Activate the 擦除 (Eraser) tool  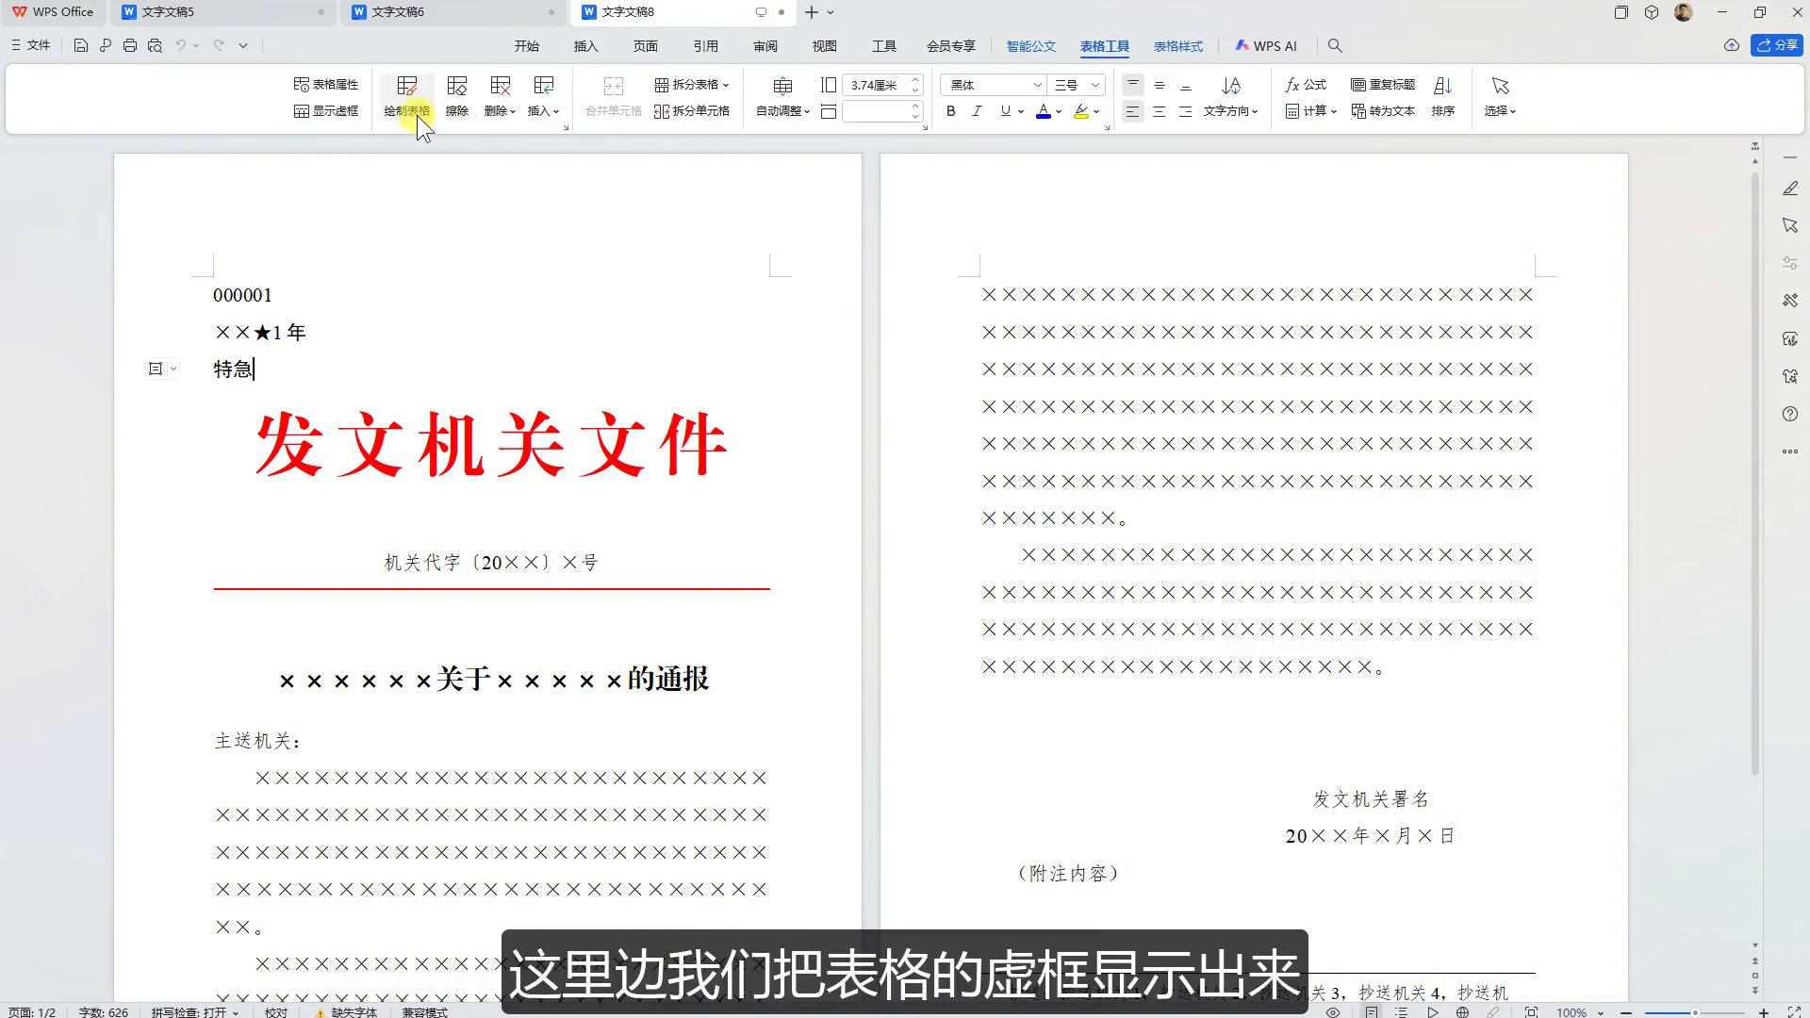[x=456, y=97]
